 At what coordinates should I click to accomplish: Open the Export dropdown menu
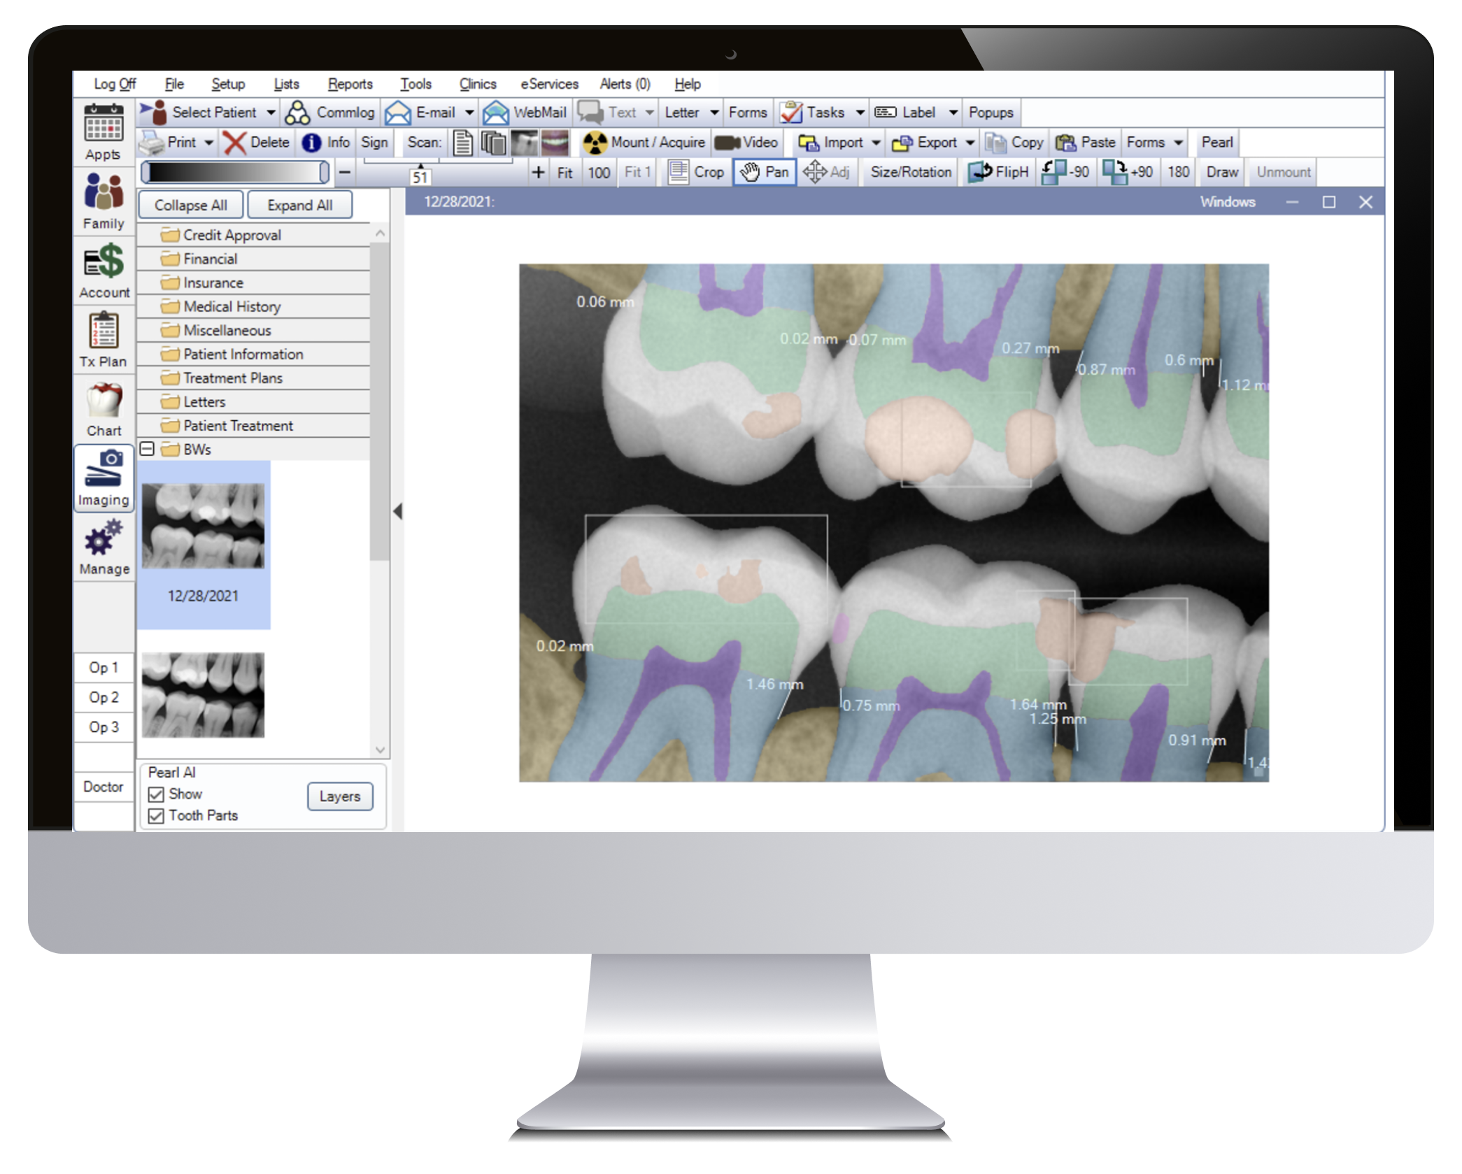click(971, 142)
